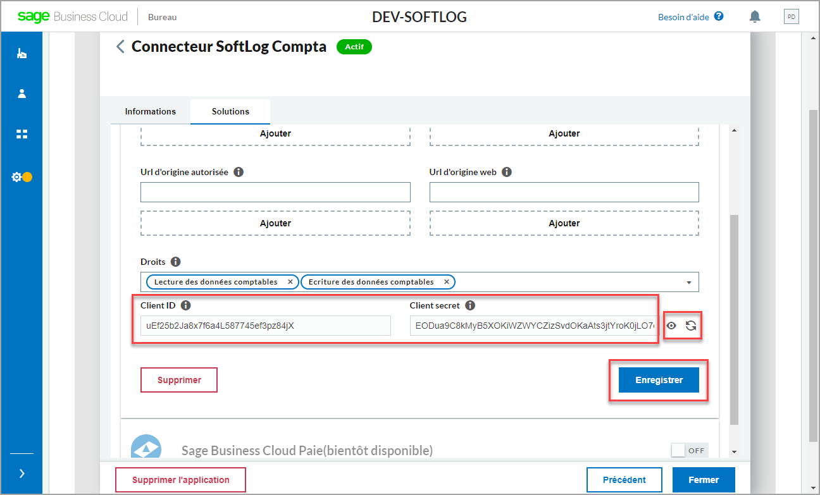
Task: Focus the Url d'origine autorisée input
Action: pos(275,192)
